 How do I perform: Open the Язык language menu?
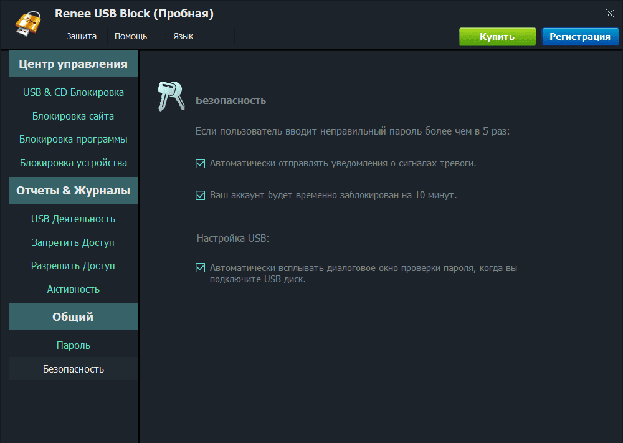click(x=183, y=36)
